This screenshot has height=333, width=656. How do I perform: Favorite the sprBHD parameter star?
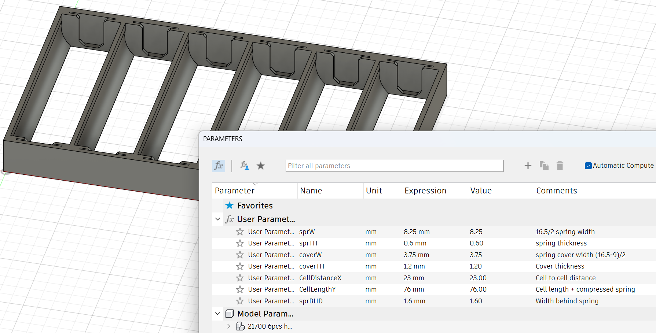point(240,301)
